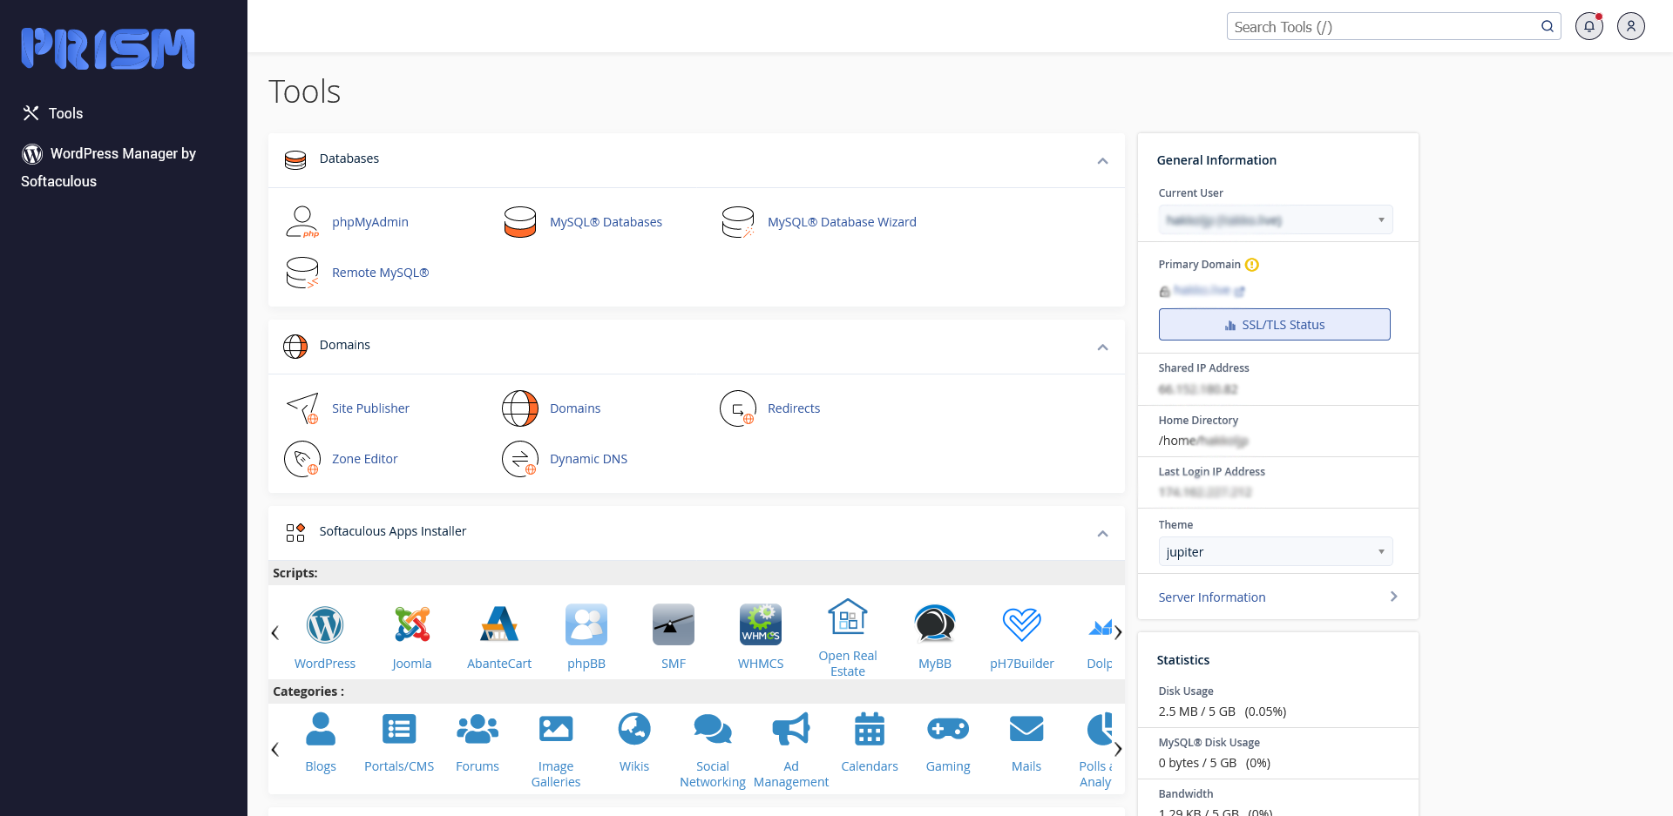Open the Server Information link
This screenshot has width=1673, height=816.
[x=1212, y=597]
